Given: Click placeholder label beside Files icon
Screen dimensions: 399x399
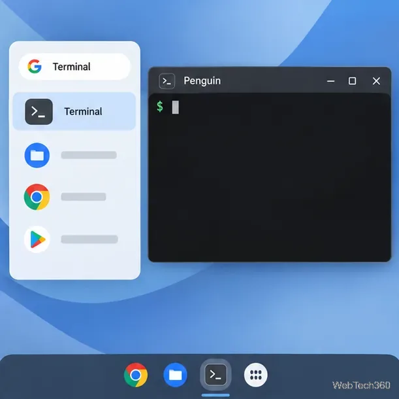Looking at the screenshot, I should pos(89,155).
